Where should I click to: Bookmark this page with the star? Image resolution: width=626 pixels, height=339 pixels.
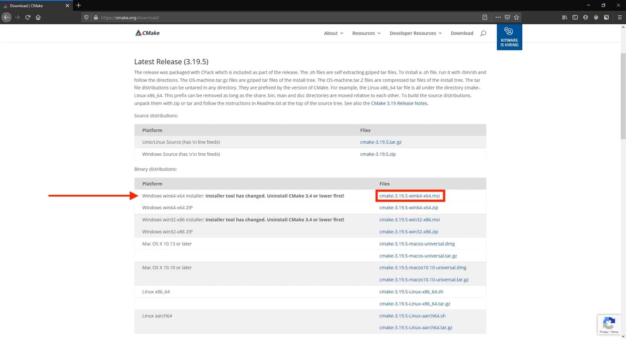click(516, 17)
